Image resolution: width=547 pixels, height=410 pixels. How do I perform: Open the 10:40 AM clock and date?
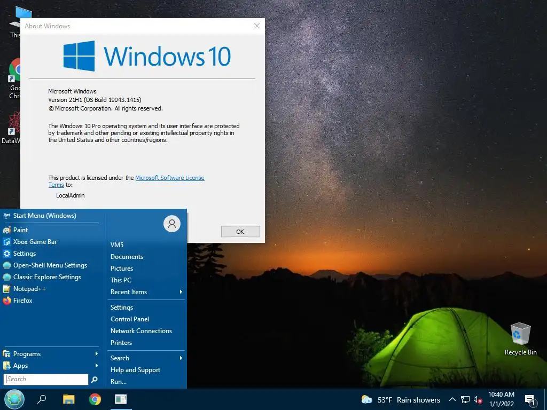click(x=501, y=399)
